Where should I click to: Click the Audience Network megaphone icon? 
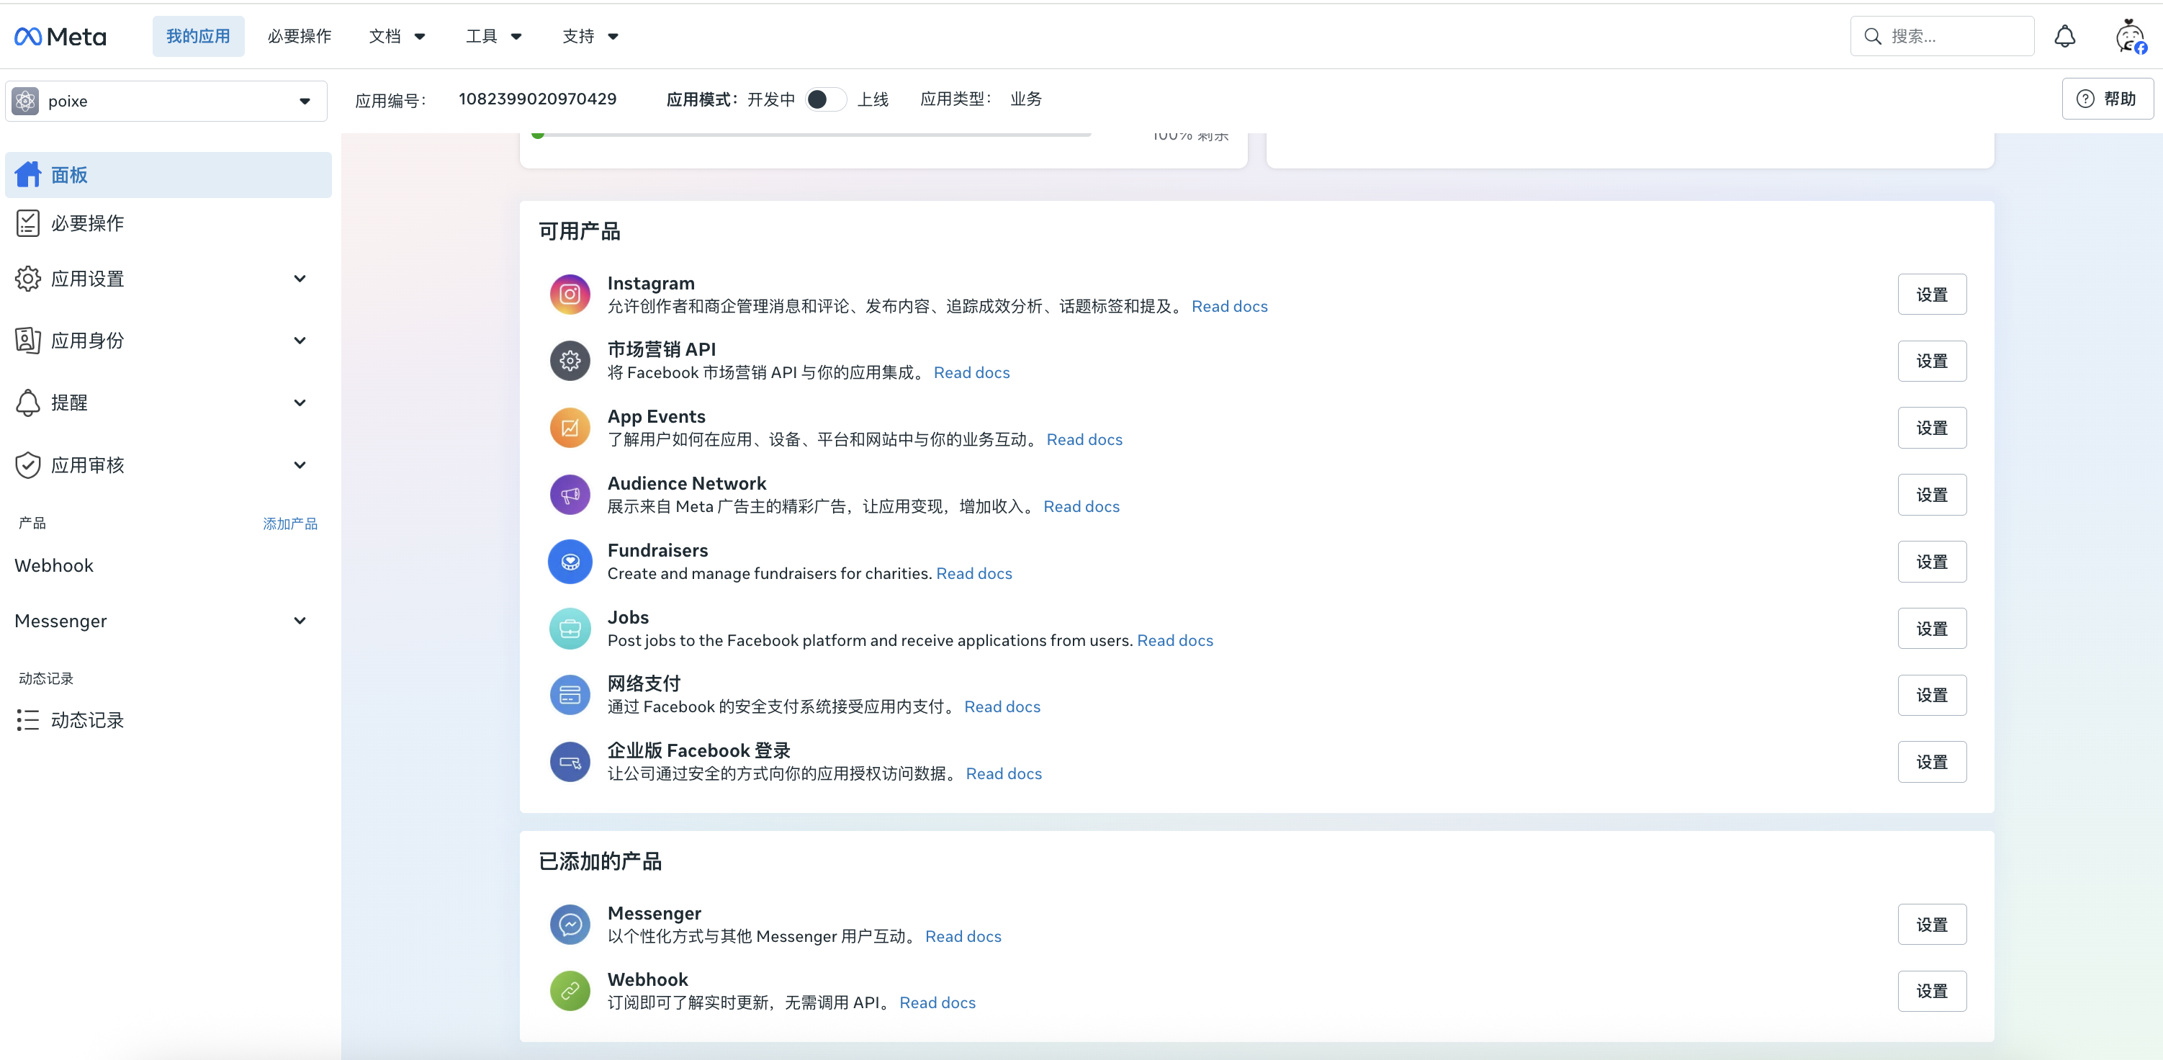(x=570, y=495)
